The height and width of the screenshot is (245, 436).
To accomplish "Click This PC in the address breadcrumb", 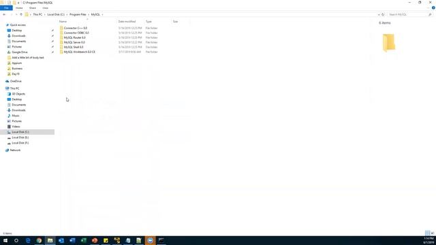I will tap(37, 14).
